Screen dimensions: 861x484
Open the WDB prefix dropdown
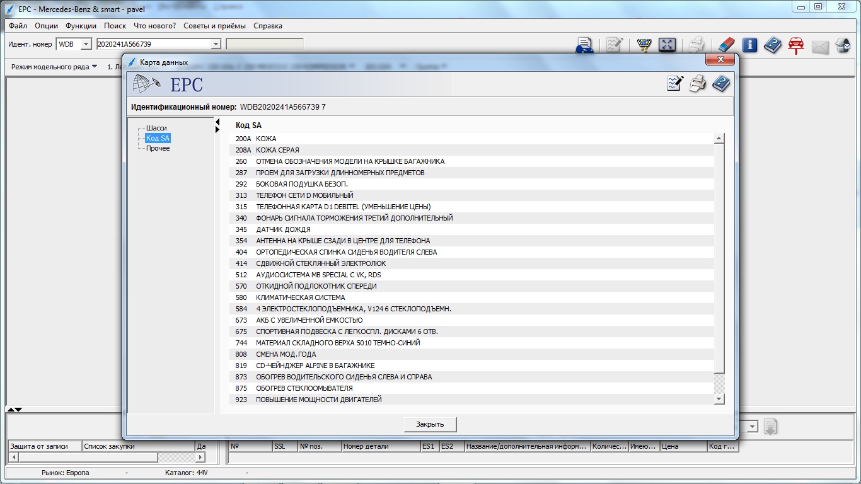[86, 44]
